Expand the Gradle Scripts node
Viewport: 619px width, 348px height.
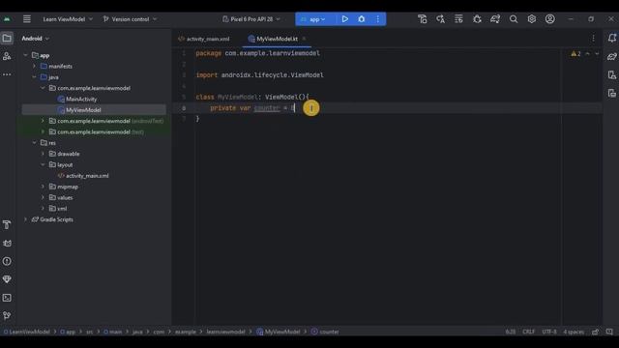coord(26,219)
